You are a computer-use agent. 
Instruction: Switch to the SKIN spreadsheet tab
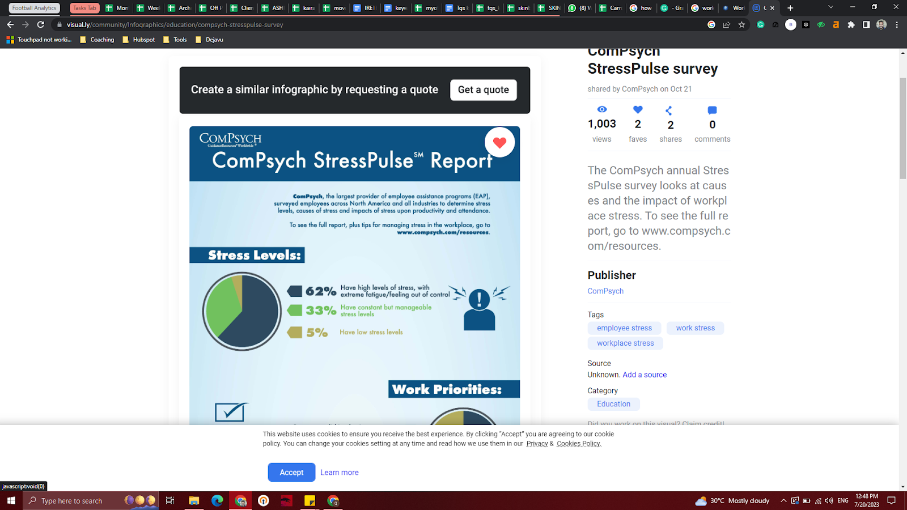click(549, 8)
